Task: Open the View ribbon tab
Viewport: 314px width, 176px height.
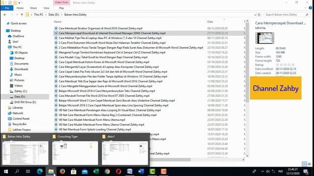Action: pyautogui.click(x=46, y=8)
